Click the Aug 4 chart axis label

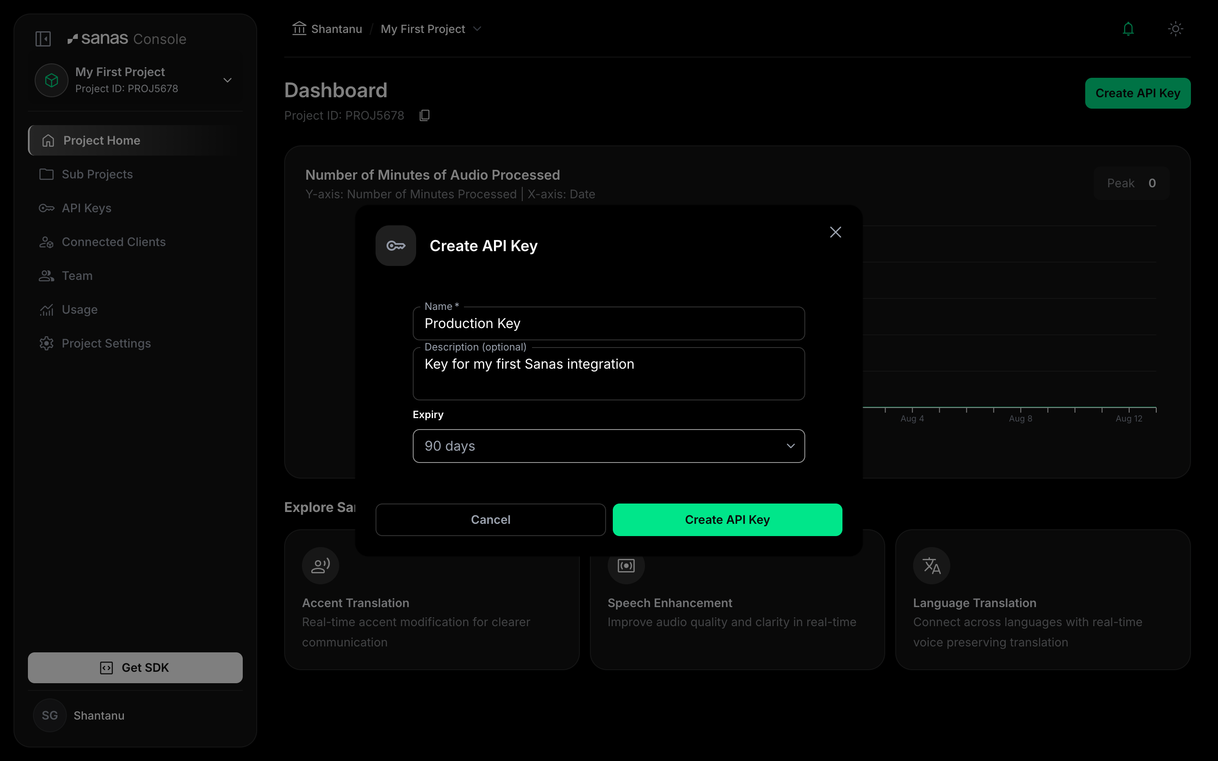[x=912, y=418]
